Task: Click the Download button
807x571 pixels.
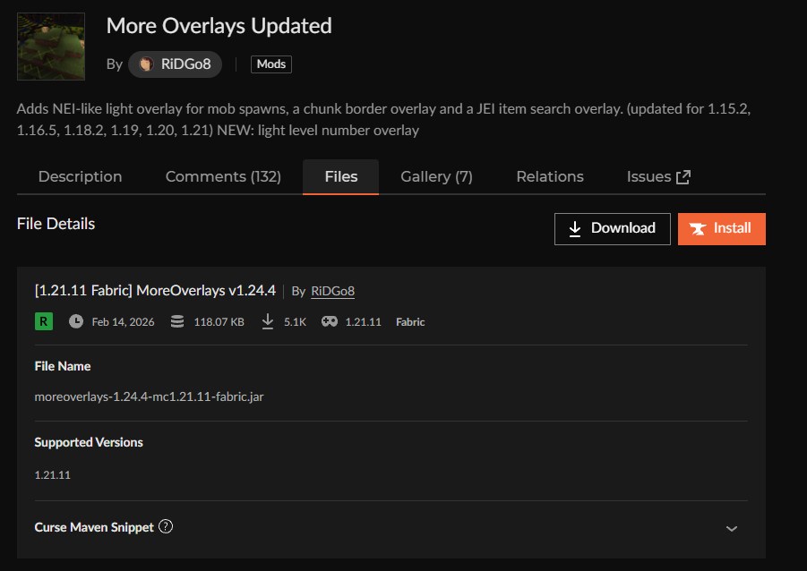Action: 612,228
